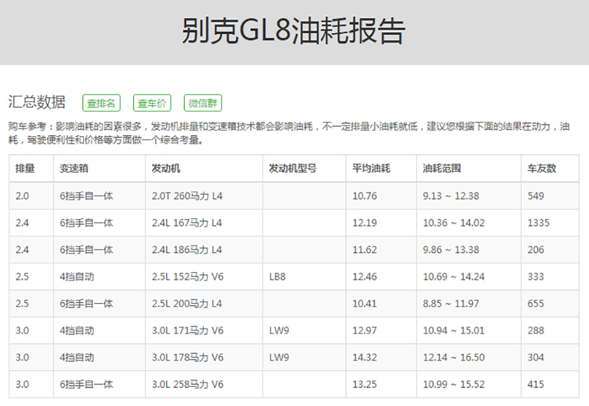Image resolution: width=589 pixels, height=406 pixels.
Task: Click the 汇总数据 section heading
Action: point(37,102)
